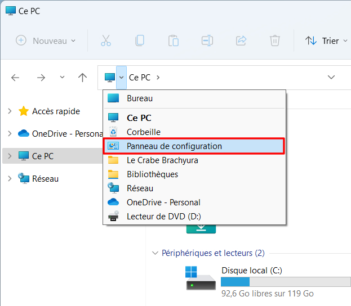Click the Ce PC breadcrumb in address bar
Image resolution: width=351 pixels, height=306 pixels.
pyautogui.click(x=140, y=78)
